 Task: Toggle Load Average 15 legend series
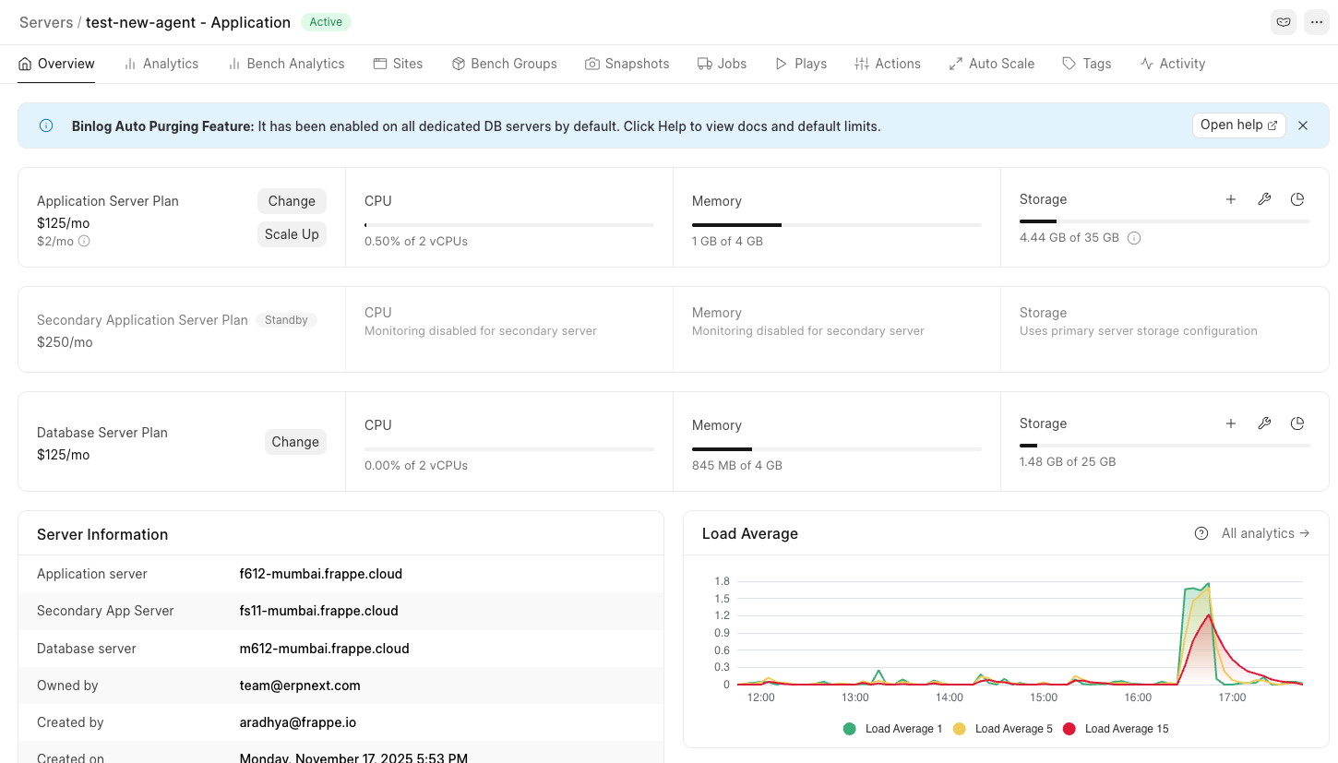pos(1116,729)
